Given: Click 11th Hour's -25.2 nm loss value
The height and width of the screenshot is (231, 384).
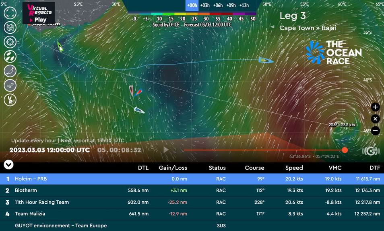Looking at the screenshot, I should 177,202.
